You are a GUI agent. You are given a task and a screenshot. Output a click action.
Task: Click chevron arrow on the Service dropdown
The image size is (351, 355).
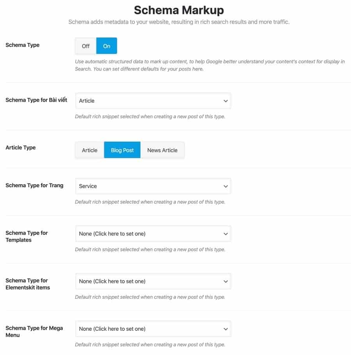pyautogui.click(x=225, y=186)
